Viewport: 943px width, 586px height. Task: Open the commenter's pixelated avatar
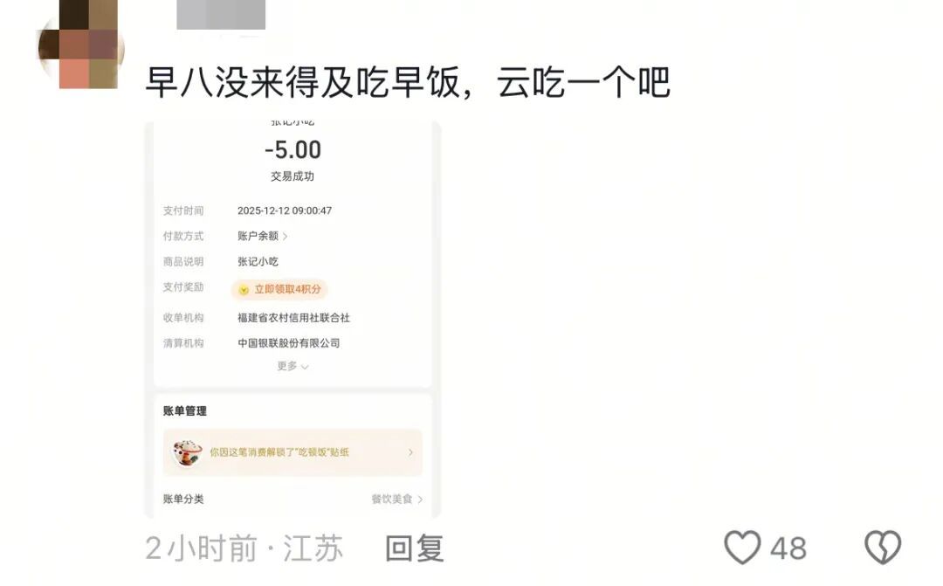coord(81,45)
